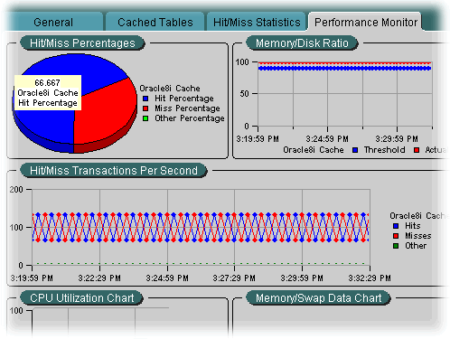Click the 50 y-axis label in Memory/Disk chart
The height and width of the screenshot is (339, 450).
click(x=244, y=94)
